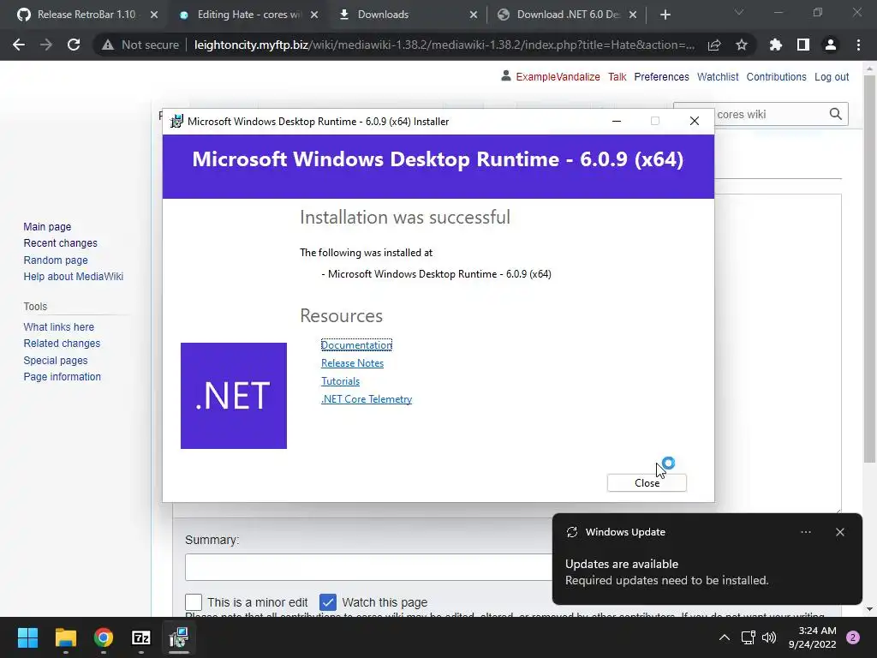Click Close in the .NET installer
The width and height of the screenshot is (877, 658).
(x=647, y=483)
